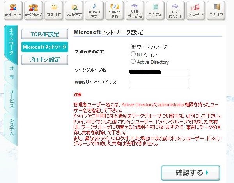Open the iTunes更新 icon
Screen dimensions: 234x183
click(x=115, y=11)
